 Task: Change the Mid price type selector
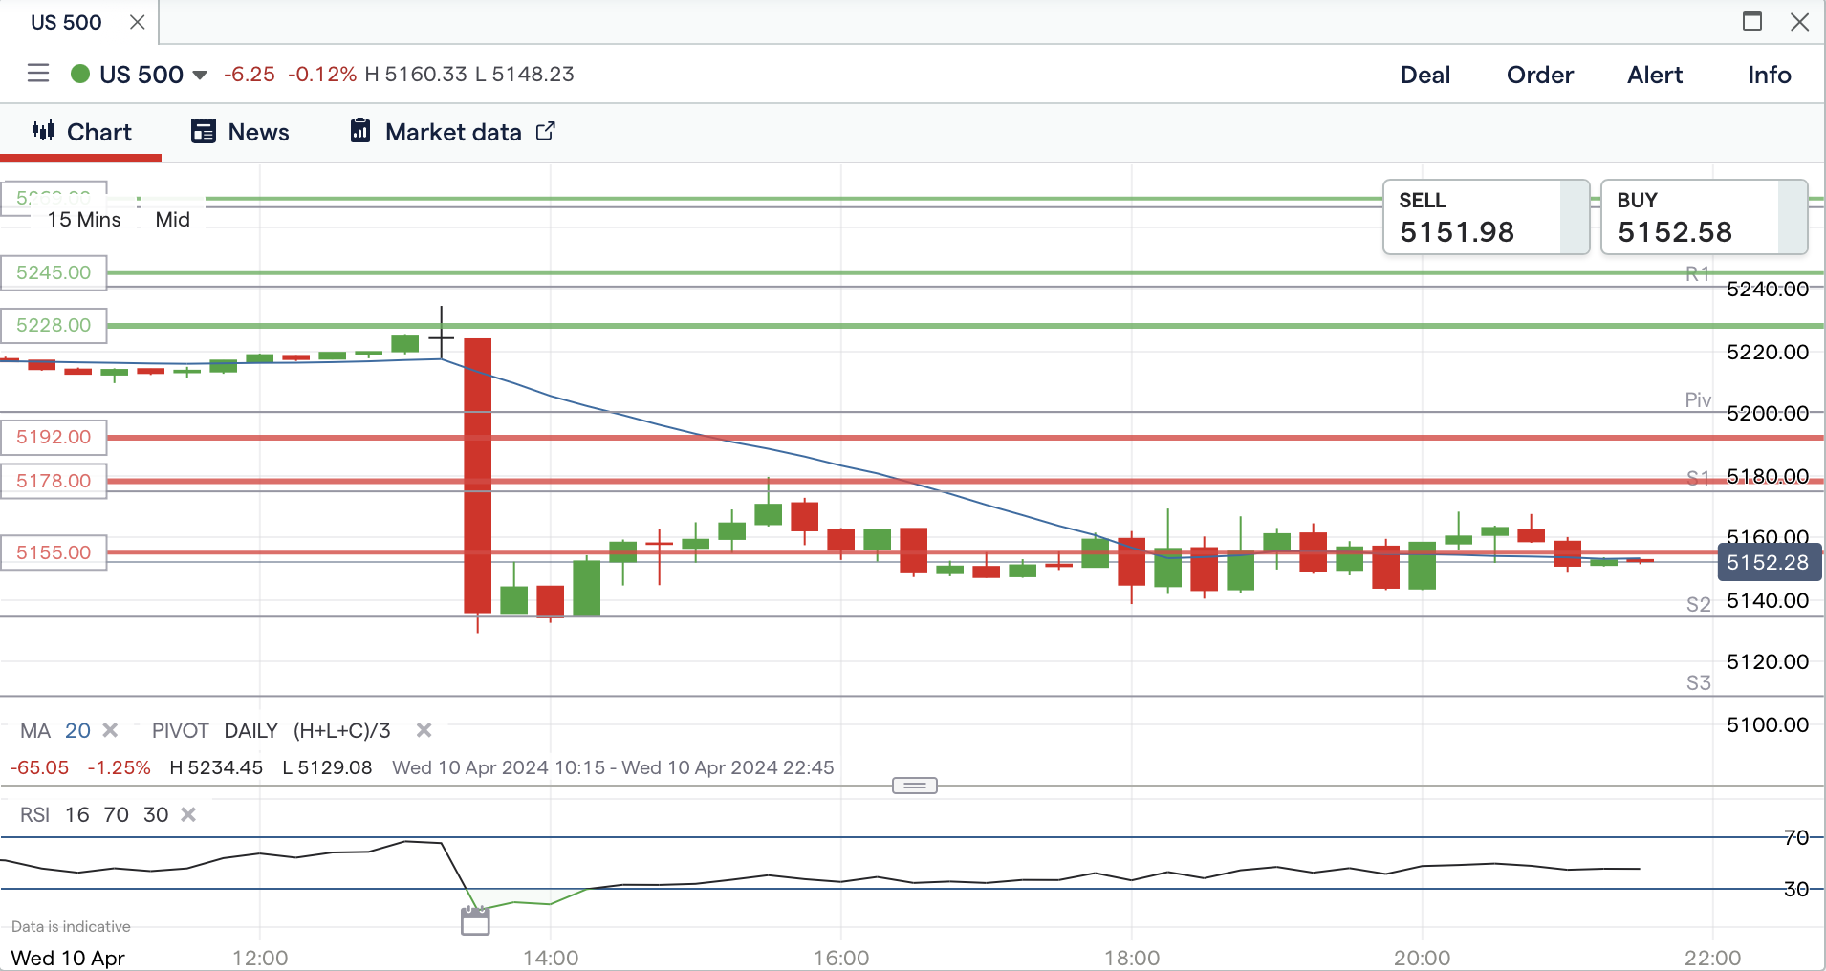[x=173, y=220]
